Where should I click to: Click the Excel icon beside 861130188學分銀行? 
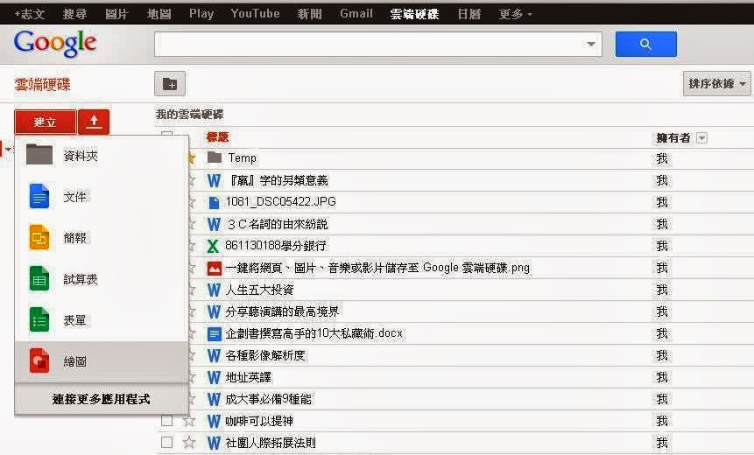click(213, 246)
